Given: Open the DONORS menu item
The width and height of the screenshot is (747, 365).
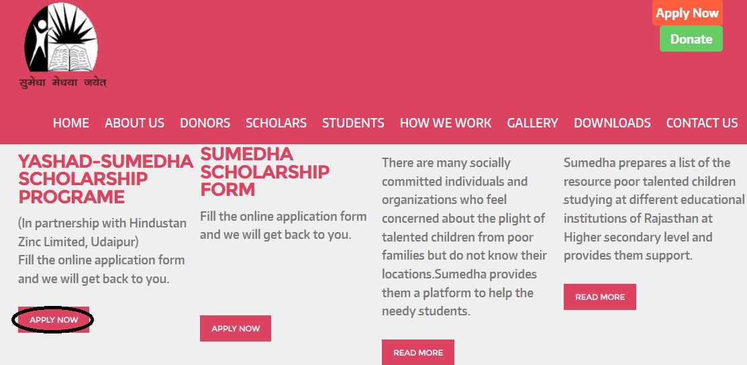Looking at the screenshot, I should pos(205,123).
